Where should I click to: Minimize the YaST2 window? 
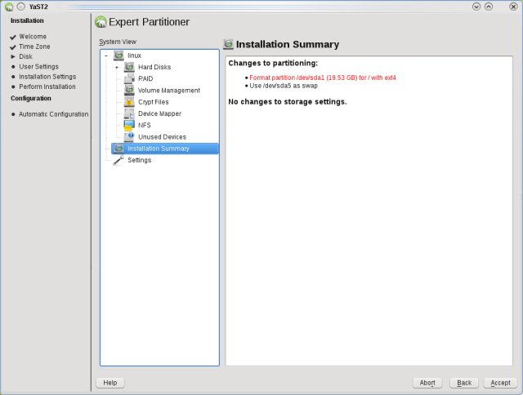point(476,7)
